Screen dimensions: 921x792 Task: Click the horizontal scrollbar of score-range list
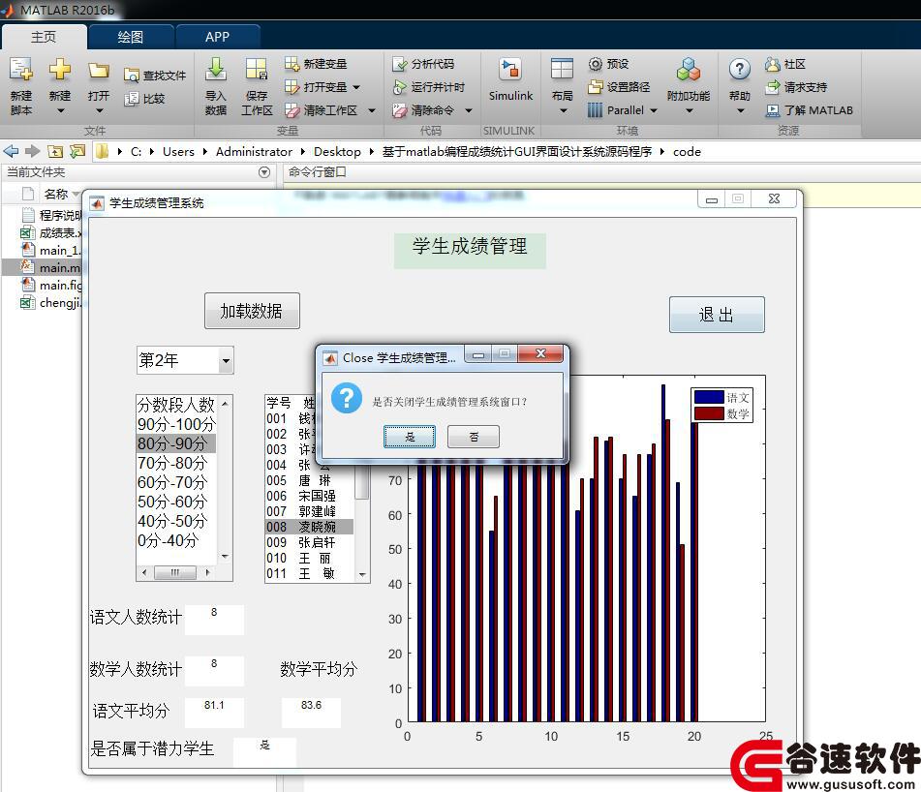(x=176, y=572)
